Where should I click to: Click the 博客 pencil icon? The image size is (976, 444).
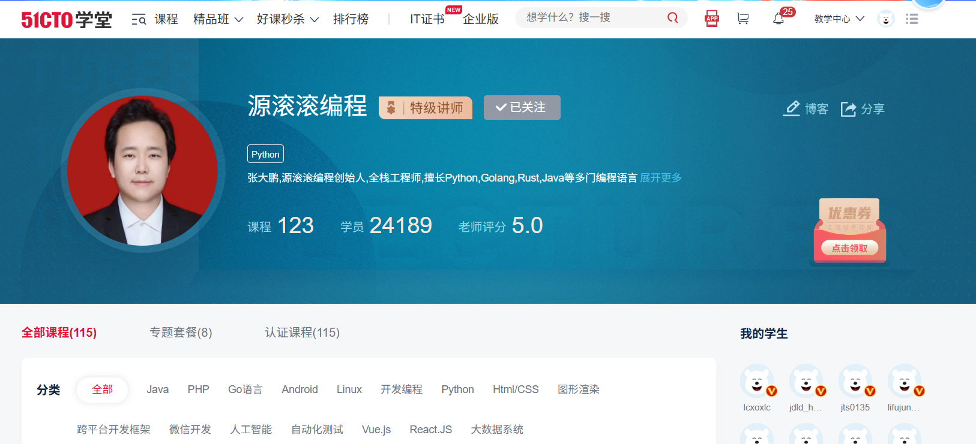[x=792, y=108]
